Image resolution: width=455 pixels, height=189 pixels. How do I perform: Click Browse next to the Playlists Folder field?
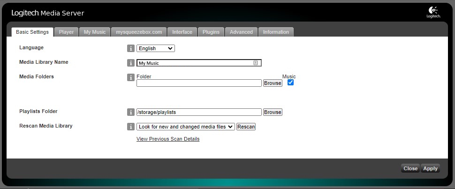[x=273, y=112]
